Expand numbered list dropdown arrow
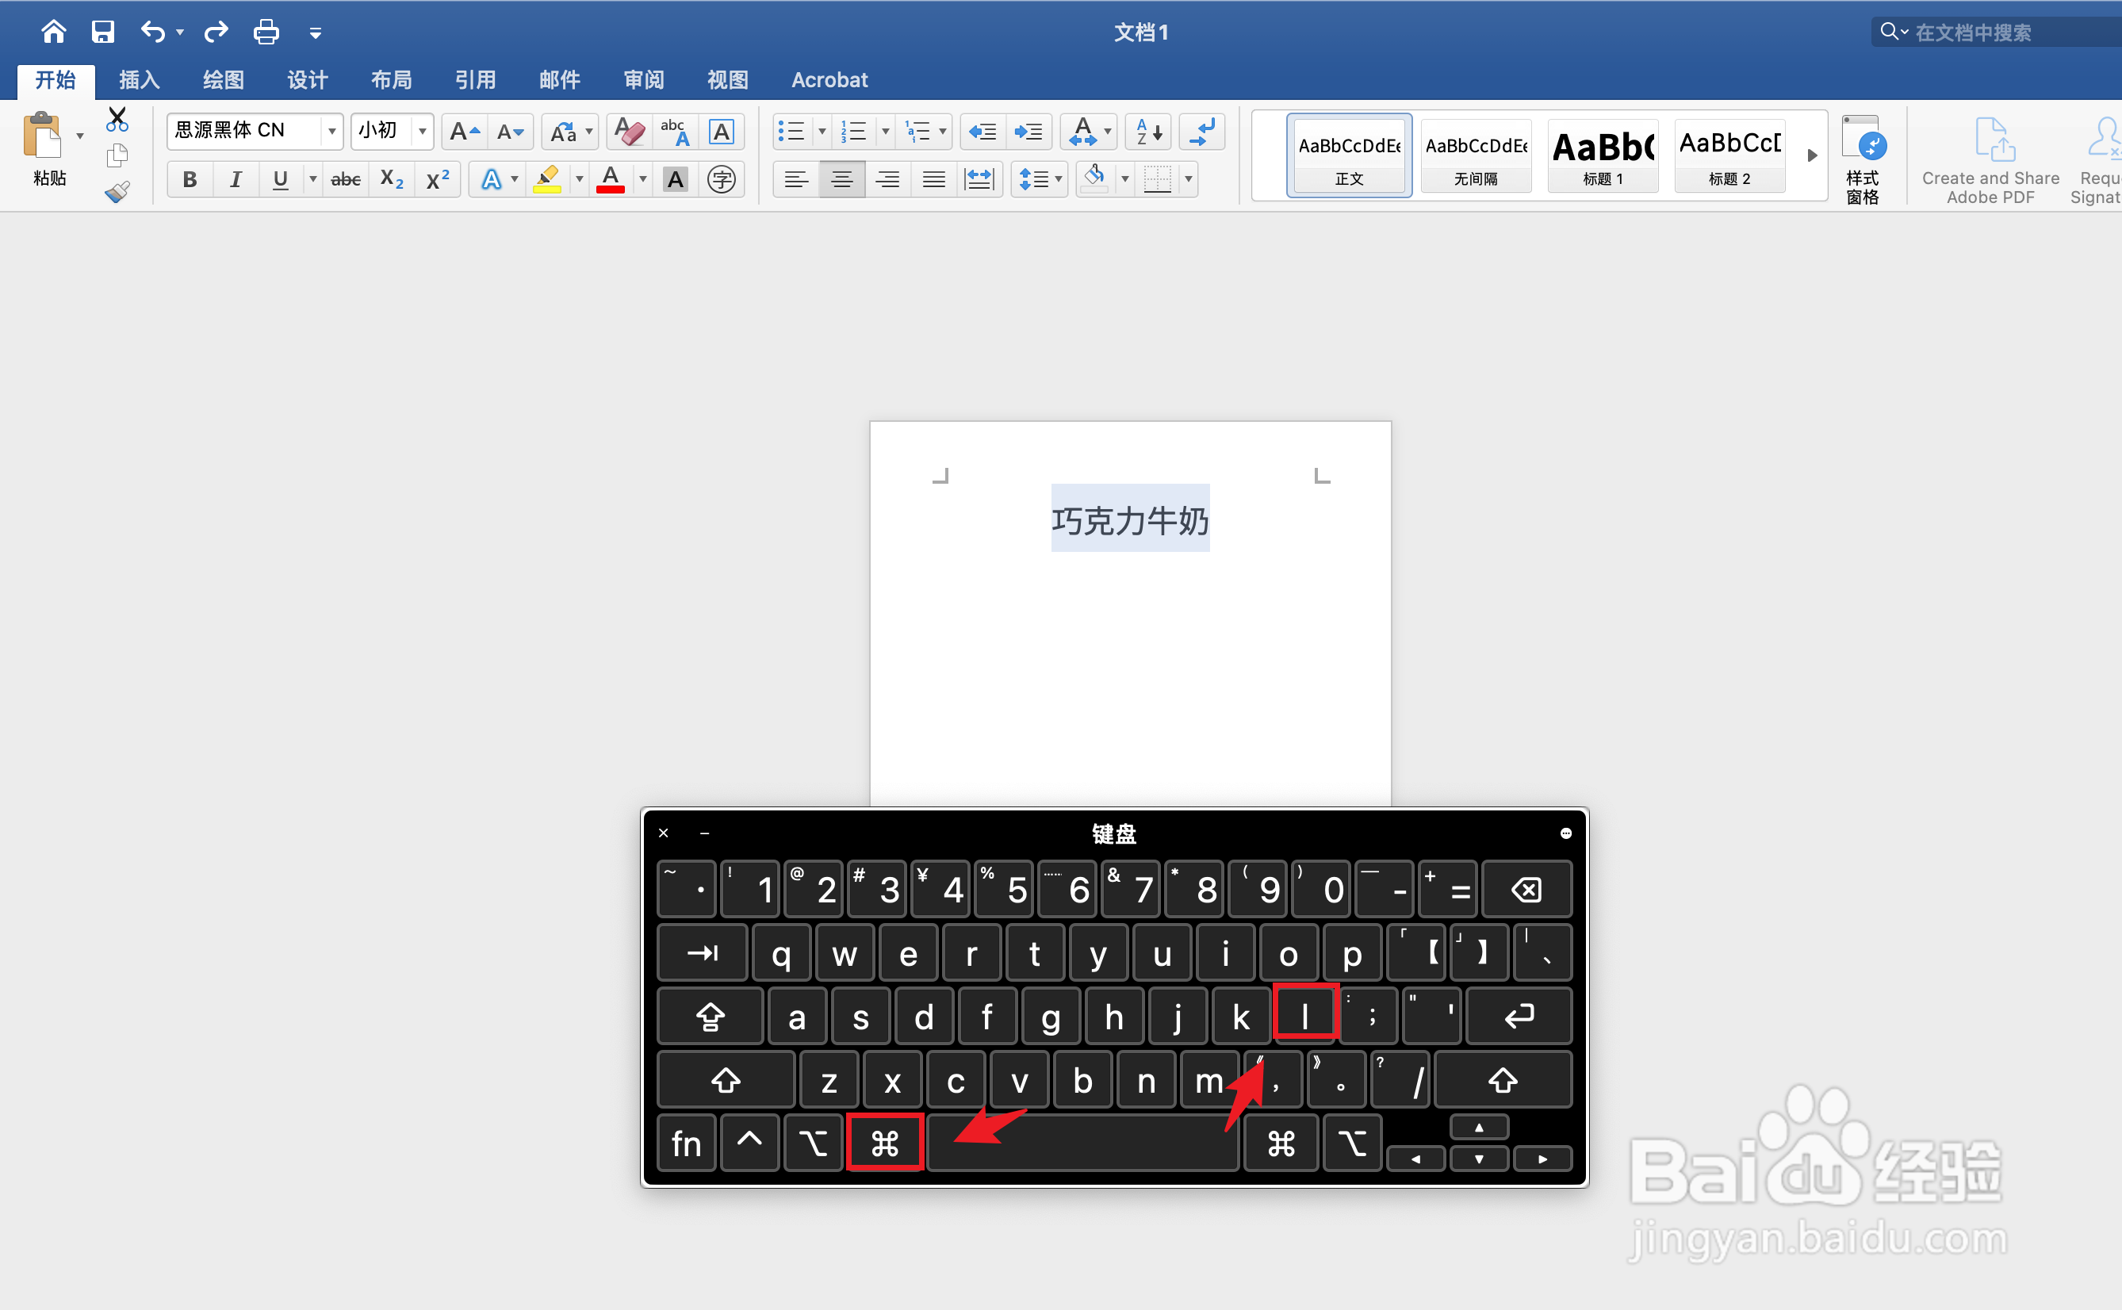The image size is (2122, 1310). [x=885, y=132]
